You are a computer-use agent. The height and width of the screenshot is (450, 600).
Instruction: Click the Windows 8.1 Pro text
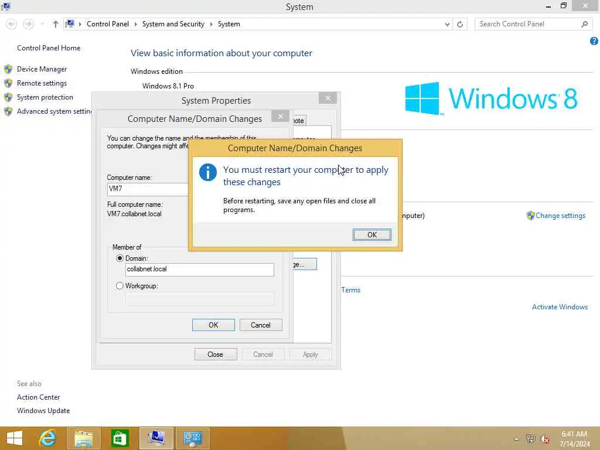click(x=168, y=86)
